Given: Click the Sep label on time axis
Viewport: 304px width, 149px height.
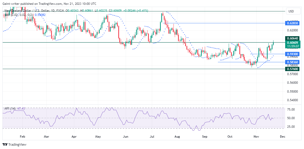Looking at the screenshot, I should tap(205, 136).
